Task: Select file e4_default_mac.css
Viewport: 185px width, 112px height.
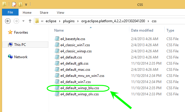Action: coord(75,70)
